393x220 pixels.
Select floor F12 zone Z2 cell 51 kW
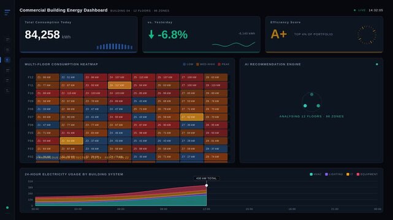72,77
